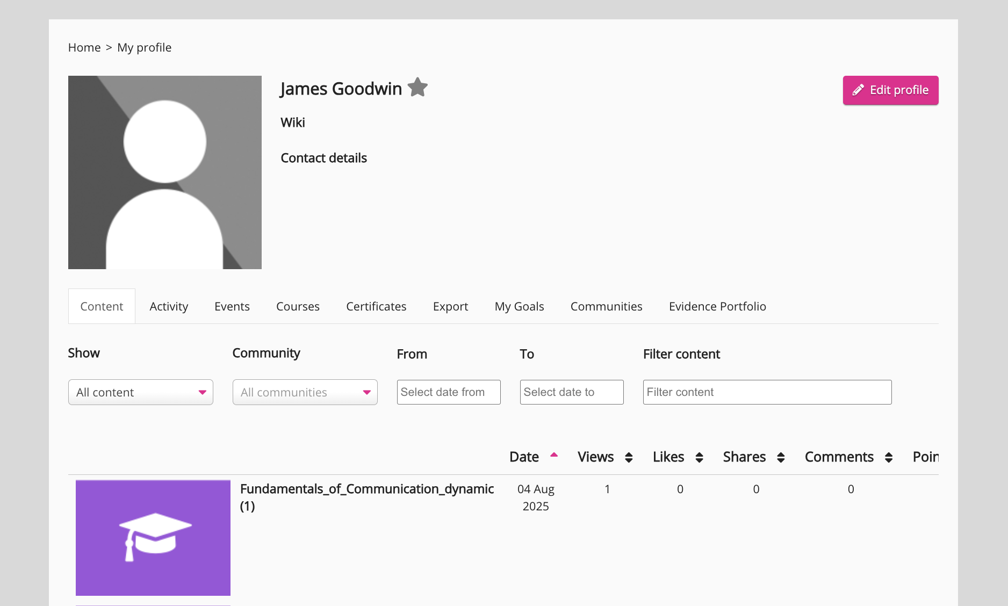This screenshot has width=1008, height=606.
Task: Go to the Evidence Portfolio tab
Action: [x=717, y=306]
